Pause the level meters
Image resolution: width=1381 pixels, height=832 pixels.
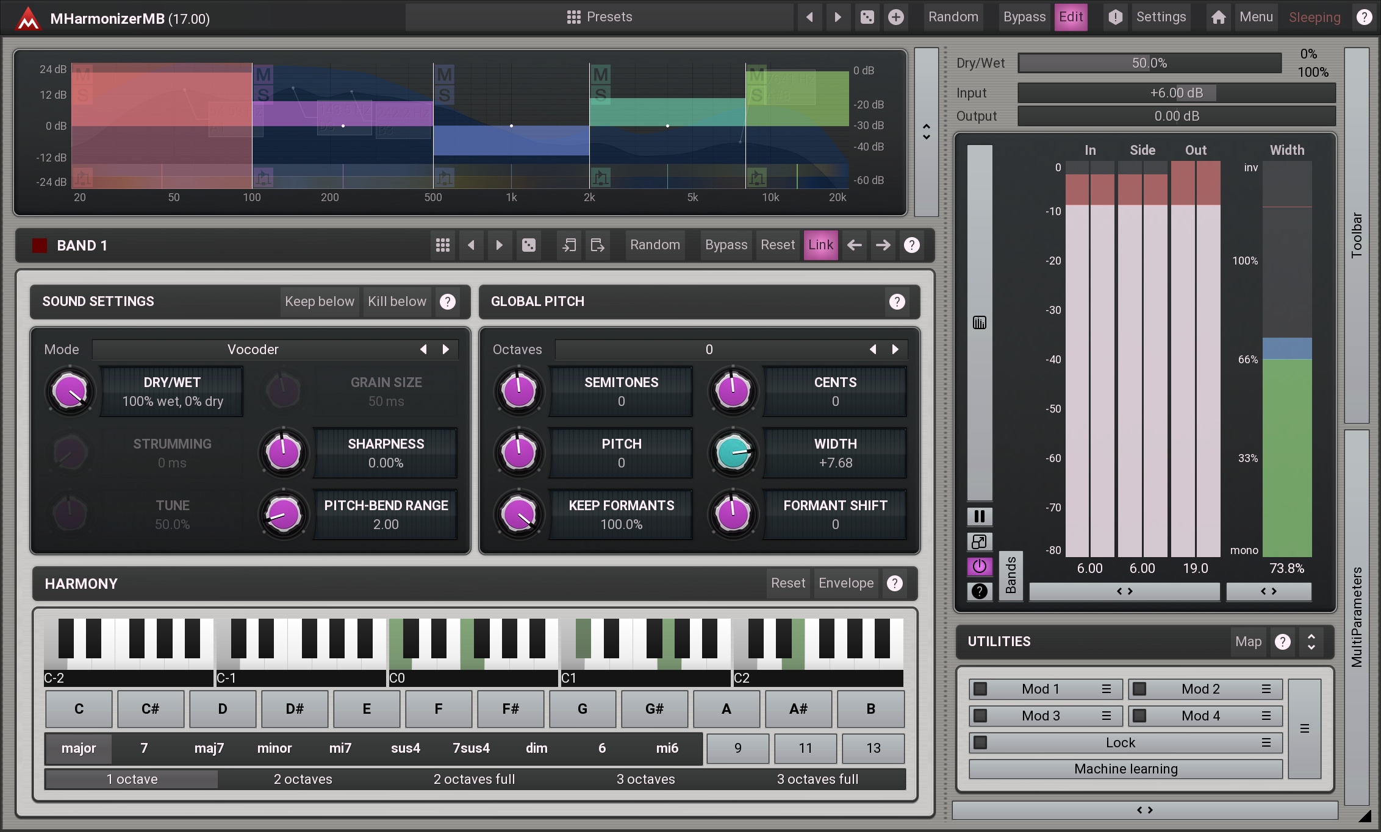pos(979,516)
